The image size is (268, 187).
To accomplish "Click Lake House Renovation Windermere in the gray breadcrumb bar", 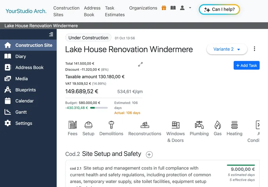I will 41,26.
